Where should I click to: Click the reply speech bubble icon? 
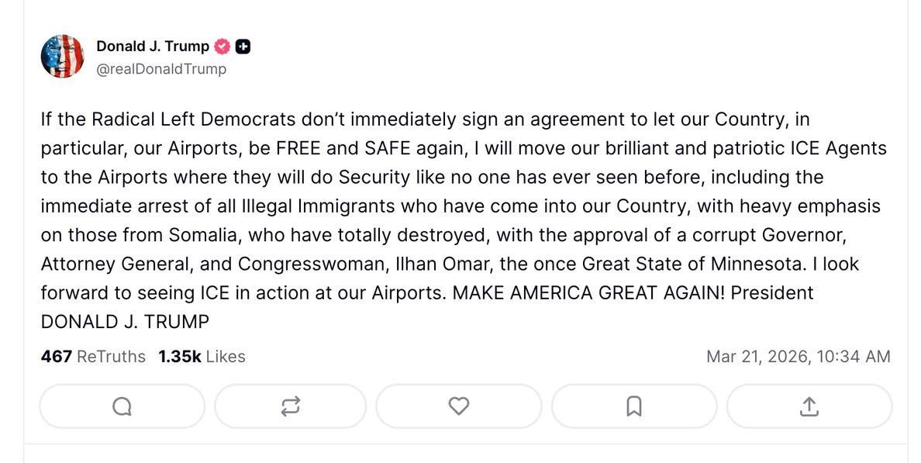(122, 406)
